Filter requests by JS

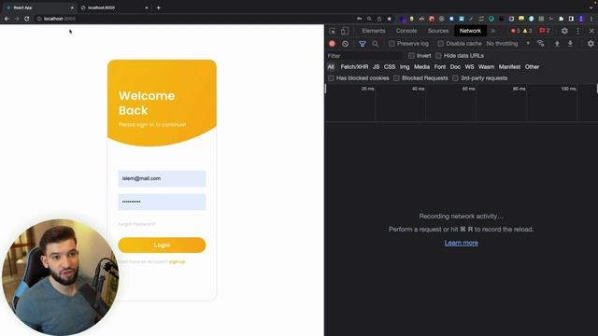coord(376,67)
